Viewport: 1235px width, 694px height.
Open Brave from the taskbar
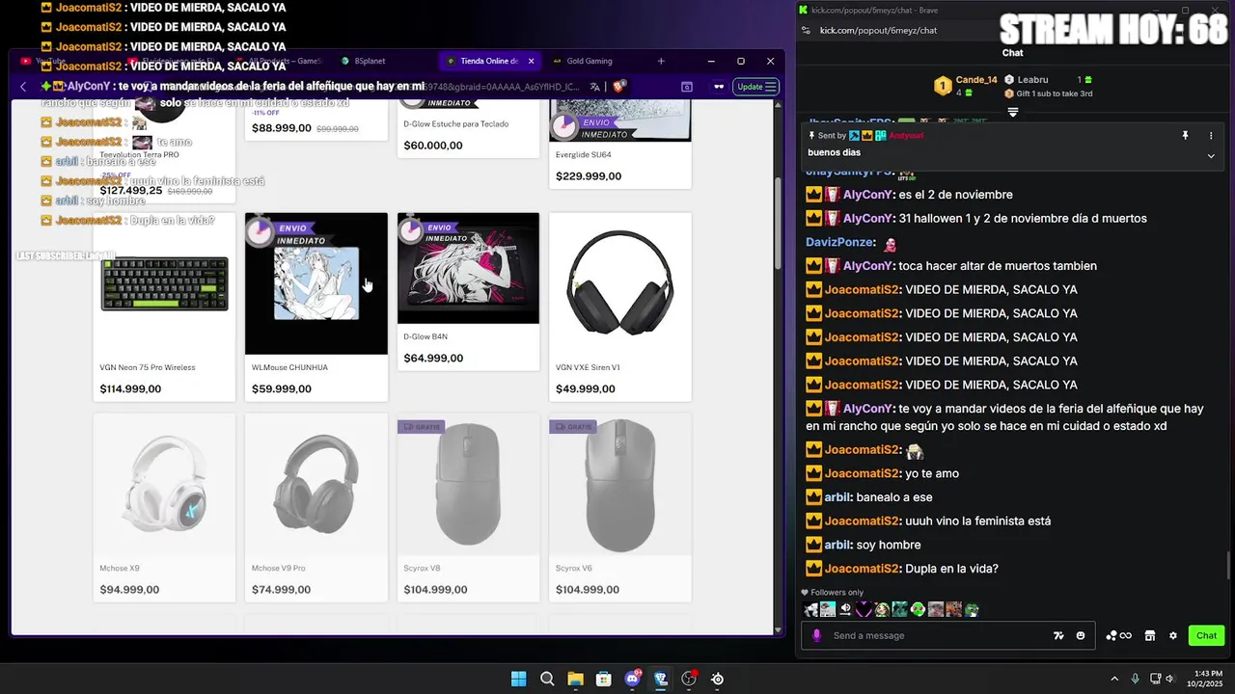(x=661, y=679)
